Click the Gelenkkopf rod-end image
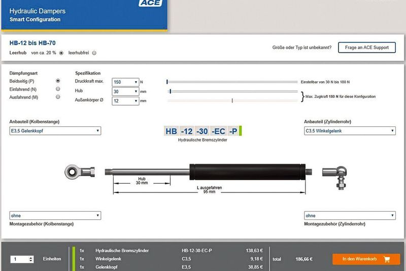406x271 pixels. point(80,172)
